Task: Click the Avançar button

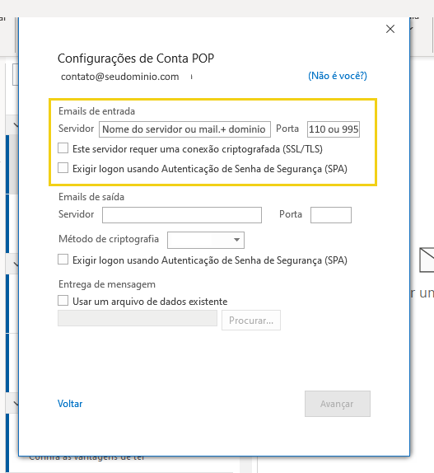Action: pyautogui.click(x=338, y=404)
